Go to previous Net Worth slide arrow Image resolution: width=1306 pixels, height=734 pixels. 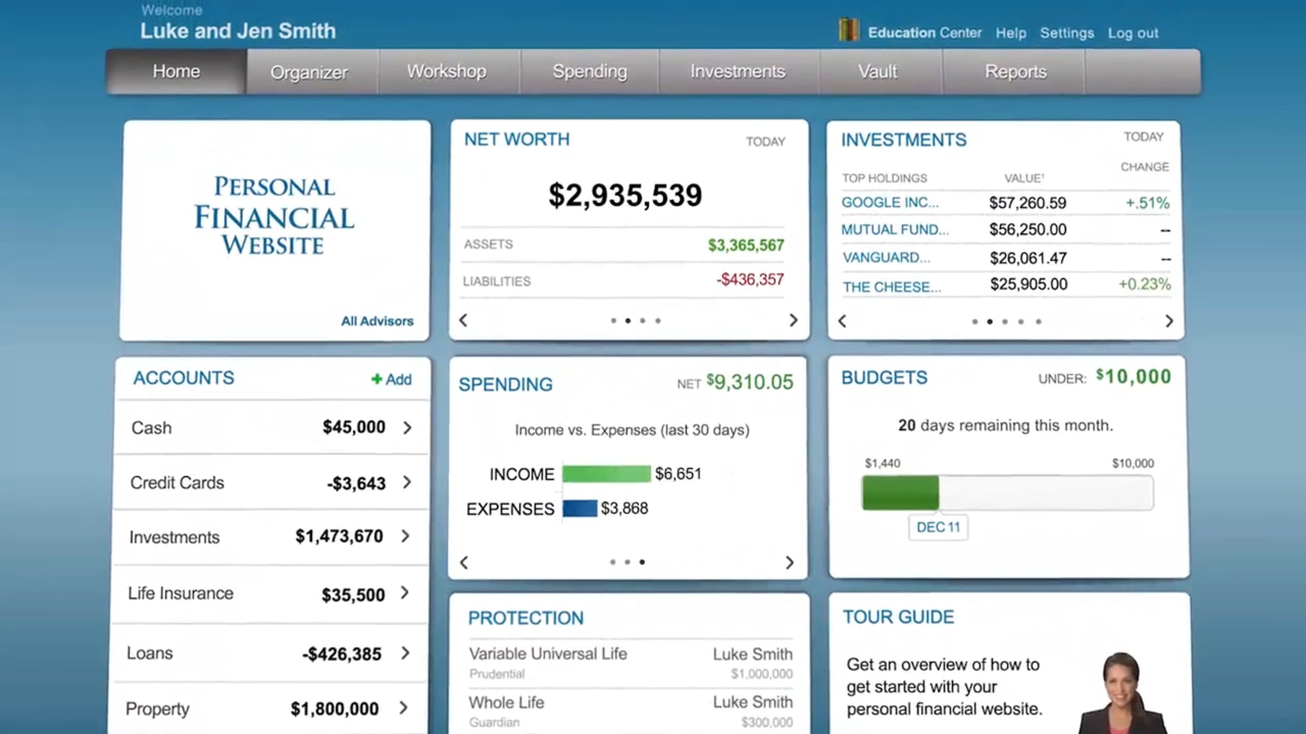(463, 320)
